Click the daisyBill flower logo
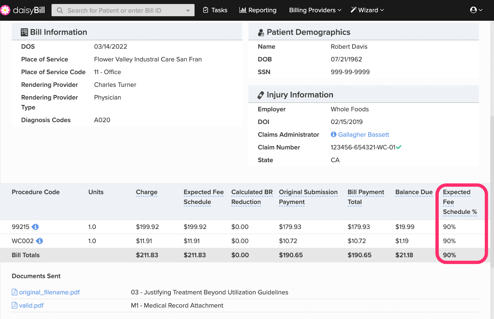Image resolution: width=494 pixels, height=319 pixels. [5, 10]
